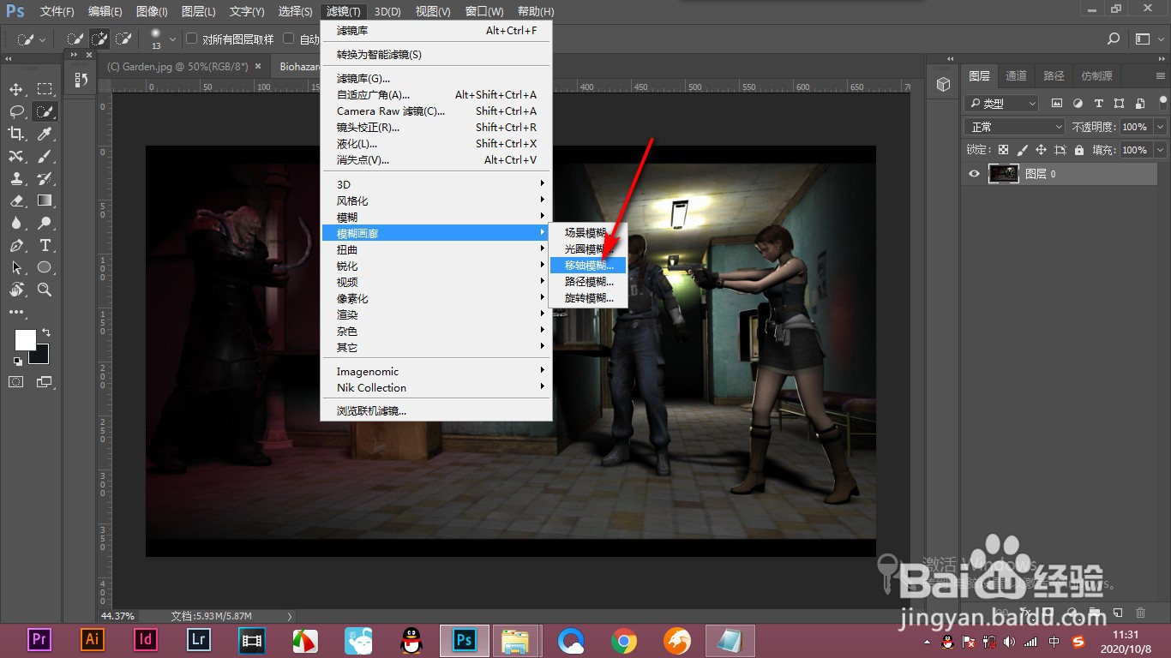The image size is (1171, 658).
Task: Select the Path Selection tool
Action: [16, 267]
